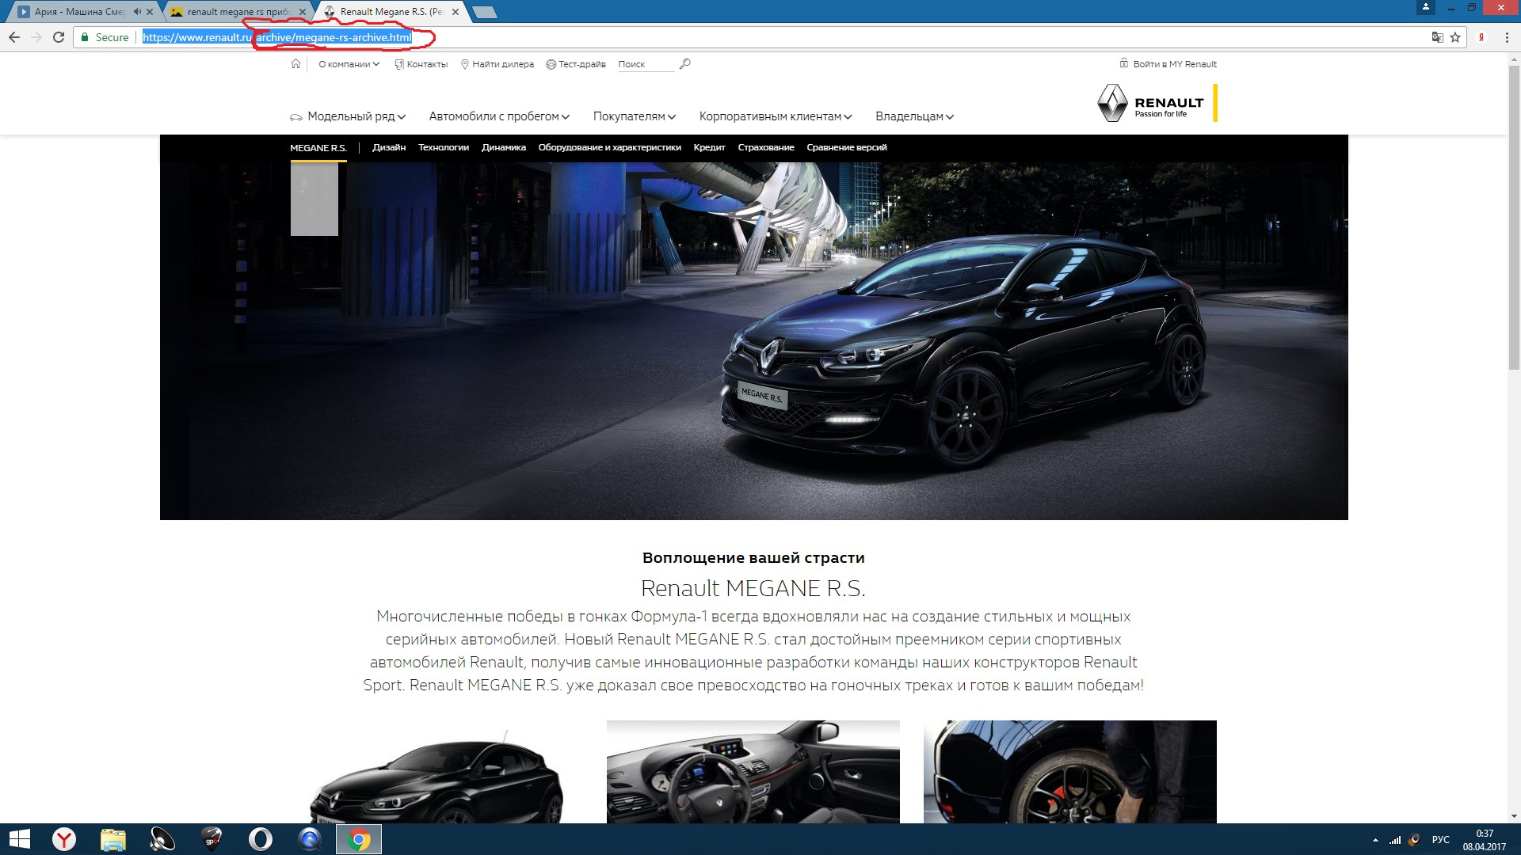The width and height of the screenshot is (1521, 855).
Task: Open the Тест-драйв link
Action: [x=576, y=64]
